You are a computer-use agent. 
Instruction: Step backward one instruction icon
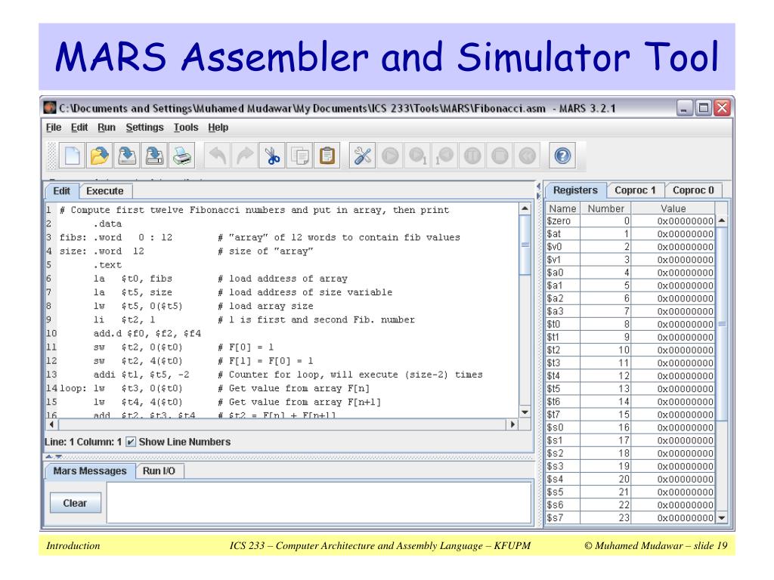point(444,156)
